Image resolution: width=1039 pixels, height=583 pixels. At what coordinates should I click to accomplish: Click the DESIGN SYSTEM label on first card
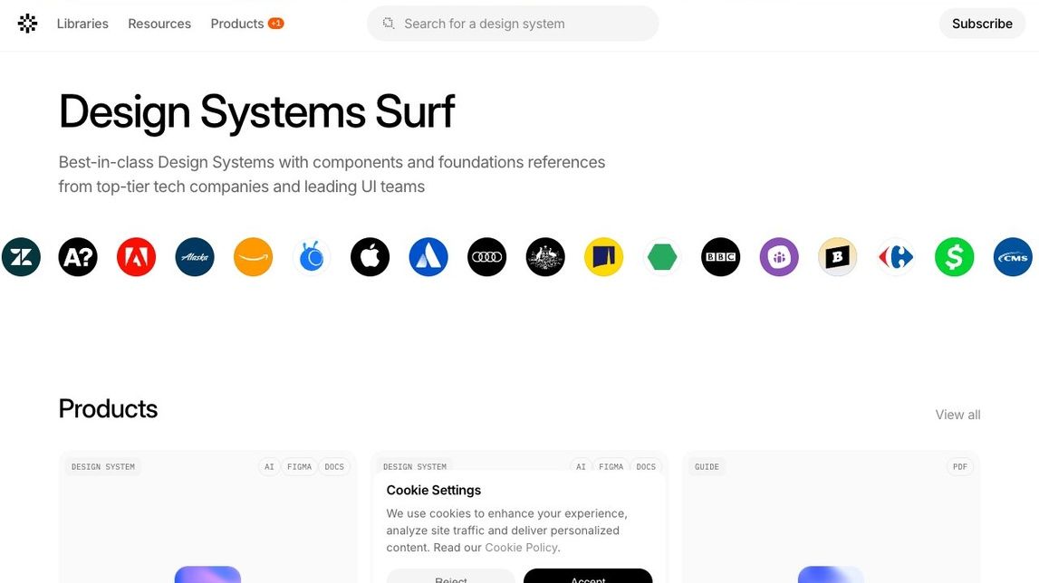[x=103, y=467]
